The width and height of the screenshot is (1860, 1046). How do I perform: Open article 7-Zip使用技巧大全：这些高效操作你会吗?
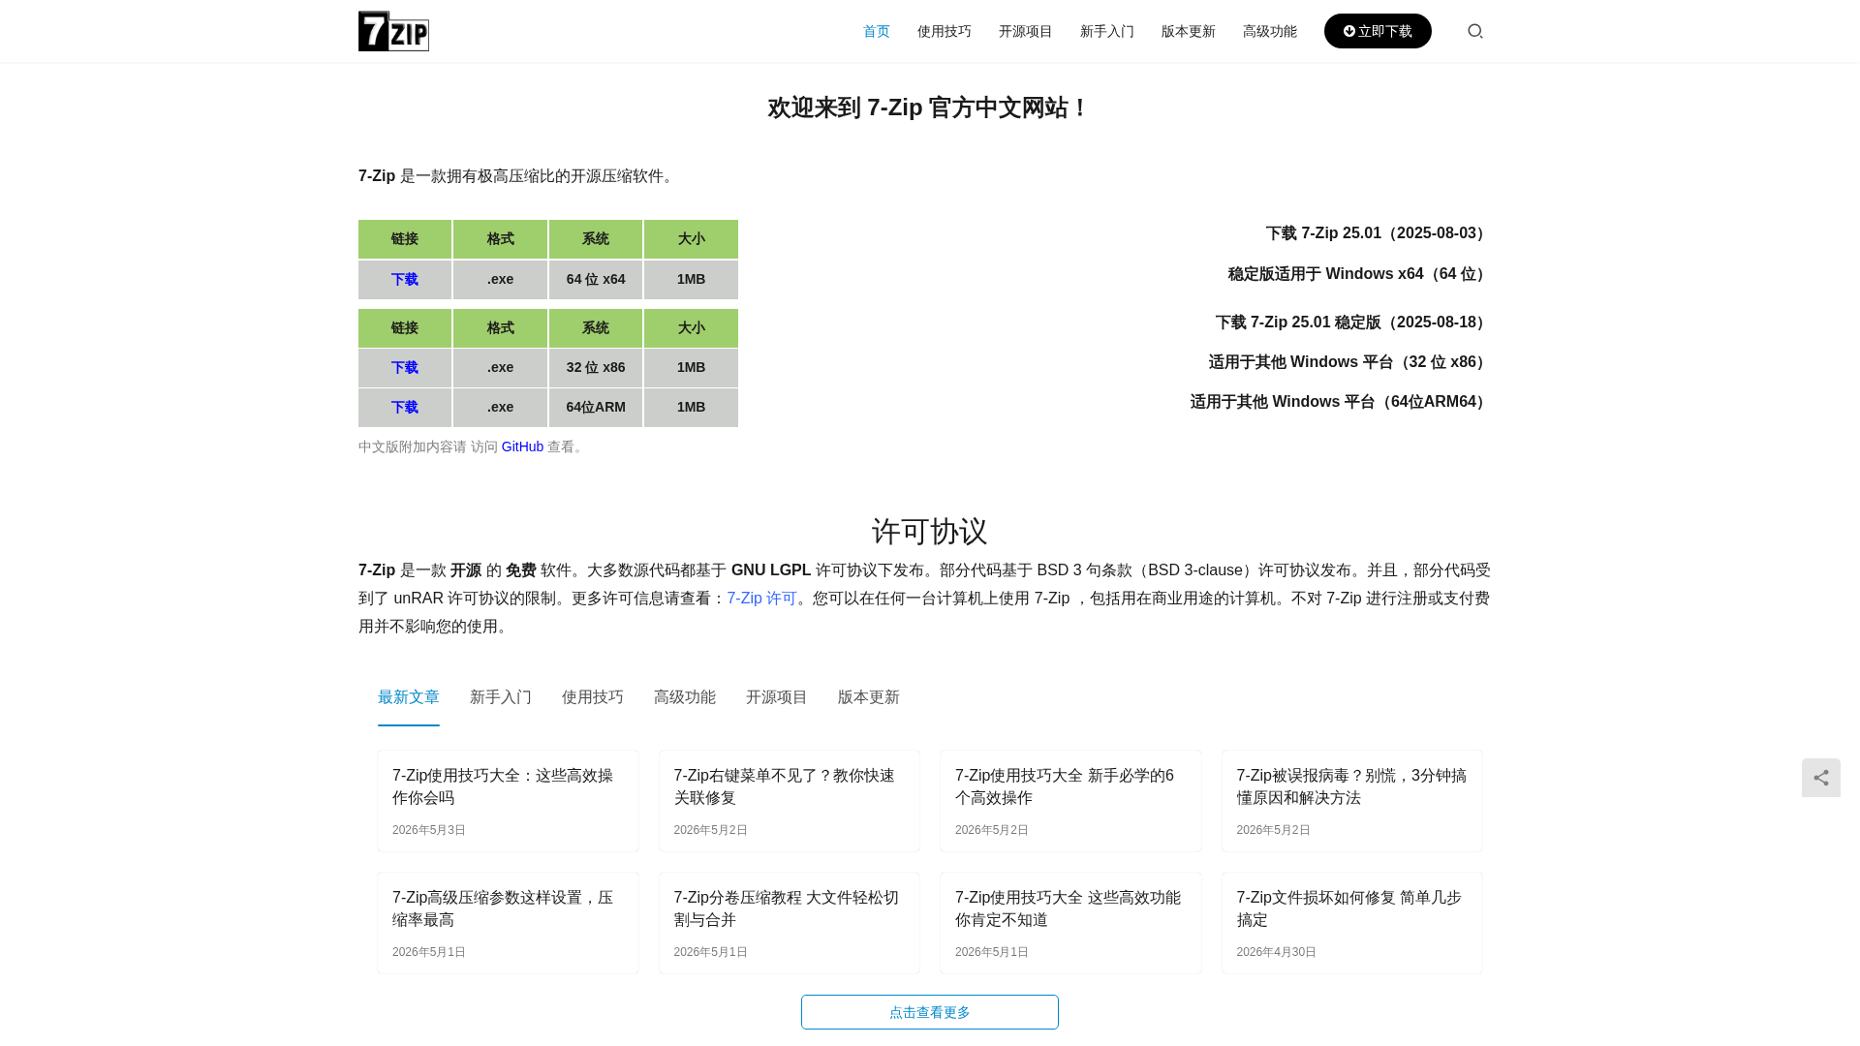pyautogui.click(x=503, y=786)
